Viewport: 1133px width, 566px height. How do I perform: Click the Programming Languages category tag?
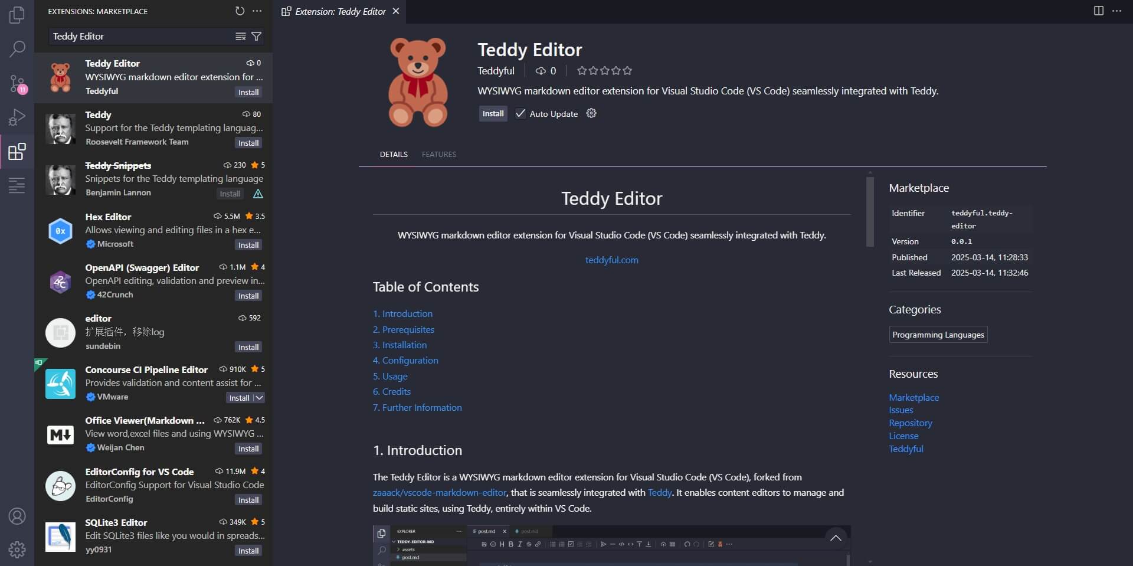(938, 335)
